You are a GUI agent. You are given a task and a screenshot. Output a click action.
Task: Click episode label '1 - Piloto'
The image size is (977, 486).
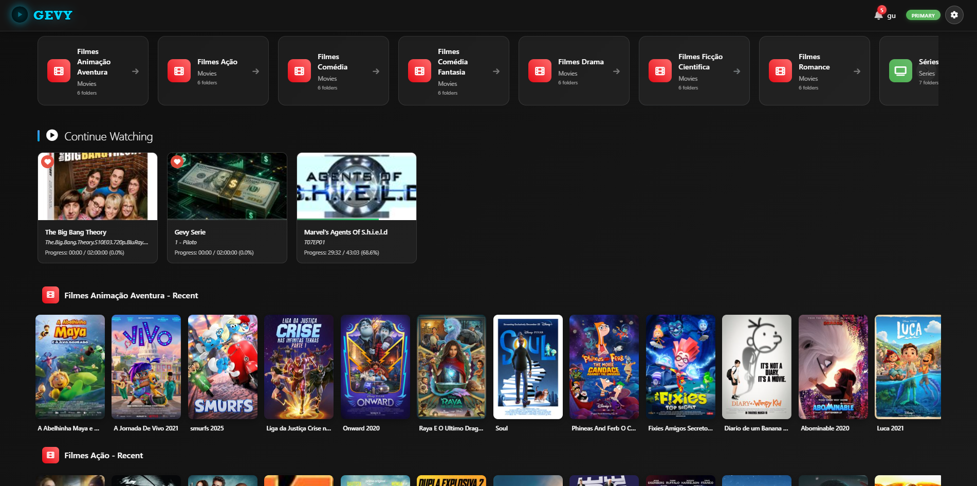[x=186, y=242]
